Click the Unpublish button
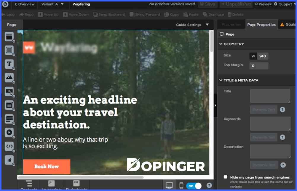Screen dimensions: 297x191 [237, 4]
